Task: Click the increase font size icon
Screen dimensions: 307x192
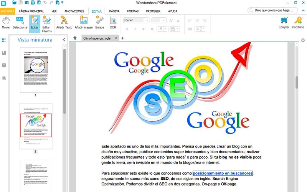Action: [171, 20]
